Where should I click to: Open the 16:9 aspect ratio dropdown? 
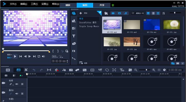(55, 57)
